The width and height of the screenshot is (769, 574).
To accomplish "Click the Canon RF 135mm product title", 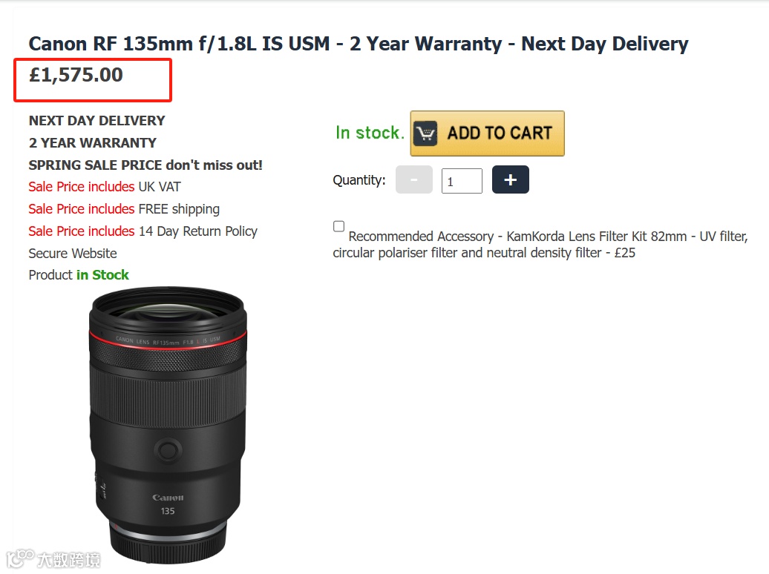I will [358, 44].
